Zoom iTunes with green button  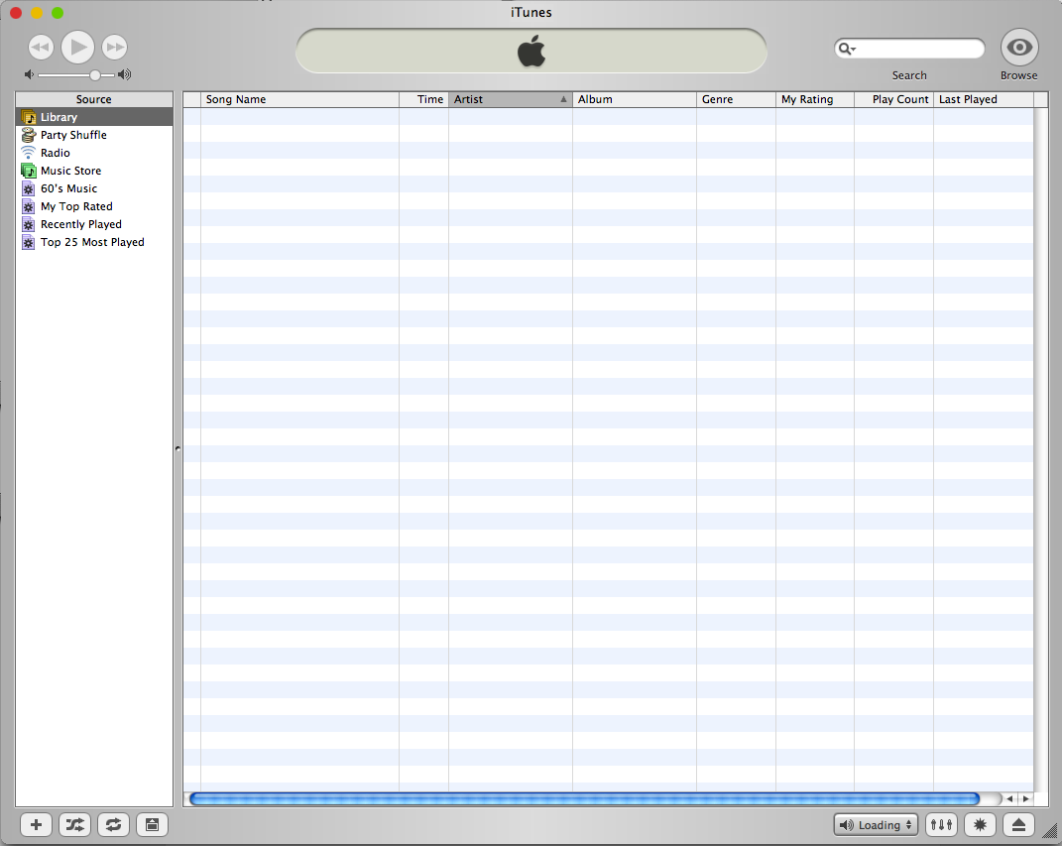[58, 13]
